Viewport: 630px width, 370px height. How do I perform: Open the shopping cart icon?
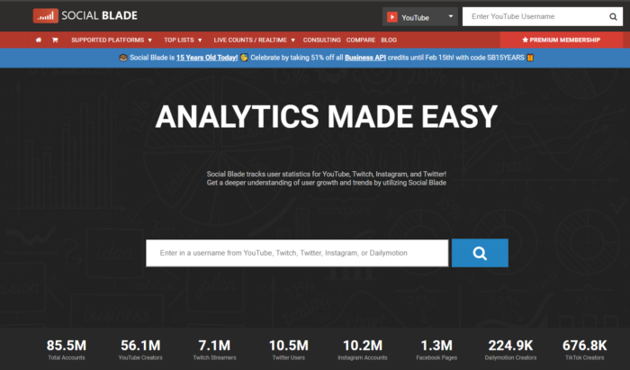55,41
